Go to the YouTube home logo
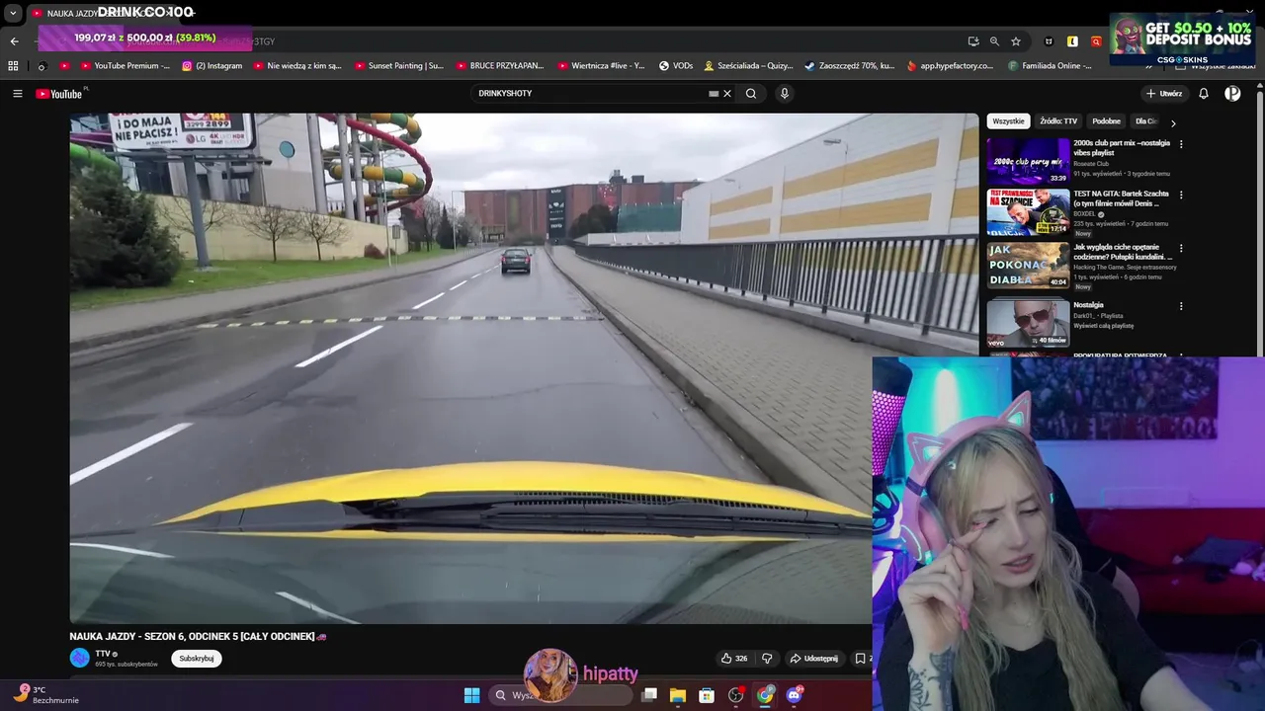Image resolution: width=1265 pixels, height=711 pixels. [x=59, y=94]
